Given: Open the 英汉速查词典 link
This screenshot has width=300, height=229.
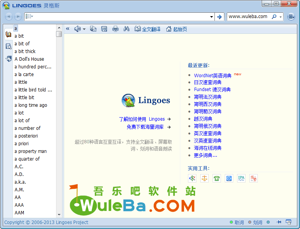Looking at the screenshot, I should (x=208, y=133).
